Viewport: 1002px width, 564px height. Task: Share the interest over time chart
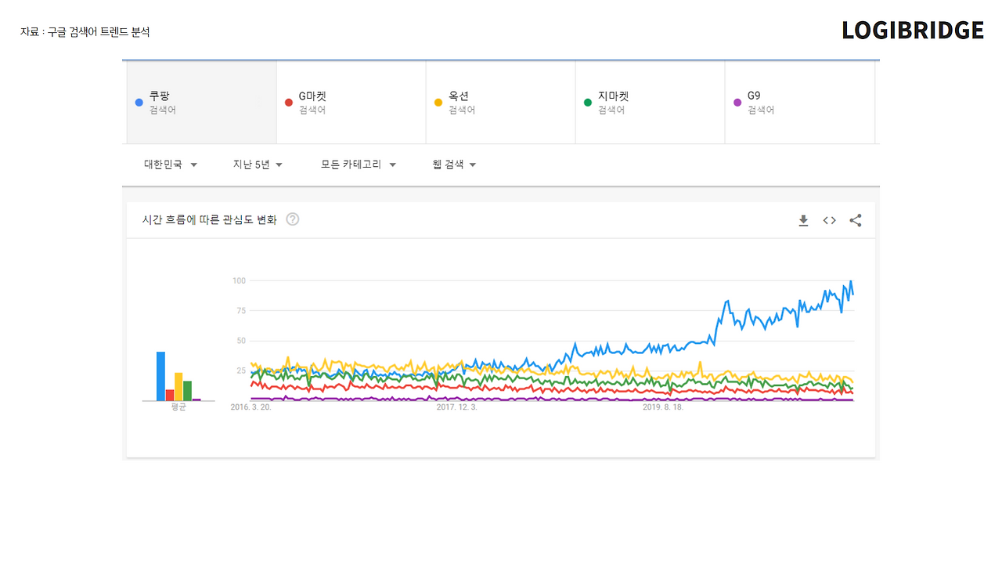pyautogui.click(x=856, y=221)
